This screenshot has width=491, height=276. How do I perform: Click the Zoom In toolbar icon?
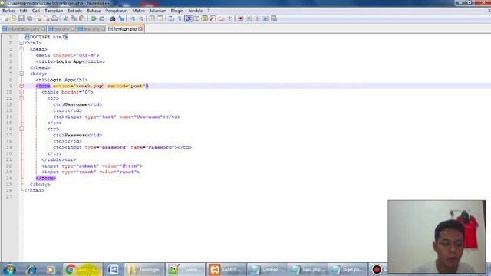(x=133, y=18)
